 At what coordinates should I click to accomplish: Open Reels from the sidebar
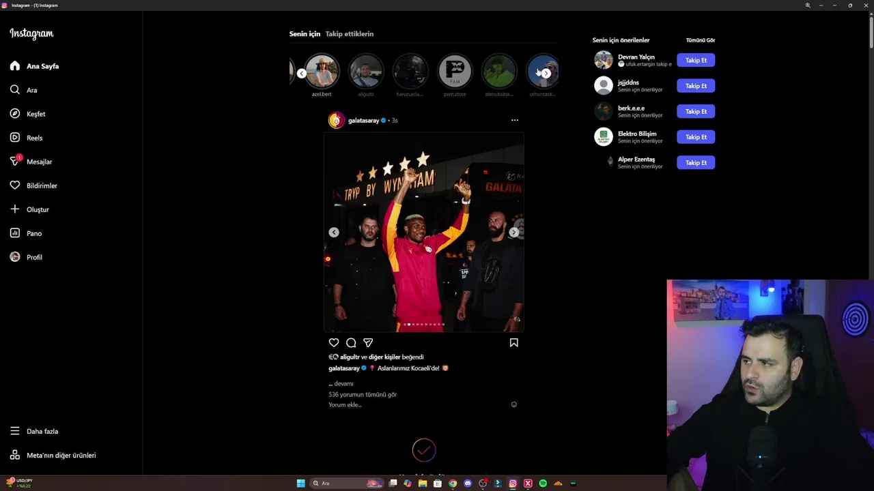pyautogui.click(x=26, y=138)
